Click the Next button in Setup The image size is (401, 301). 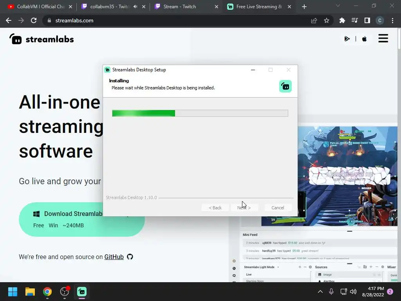tap(244, 208)
